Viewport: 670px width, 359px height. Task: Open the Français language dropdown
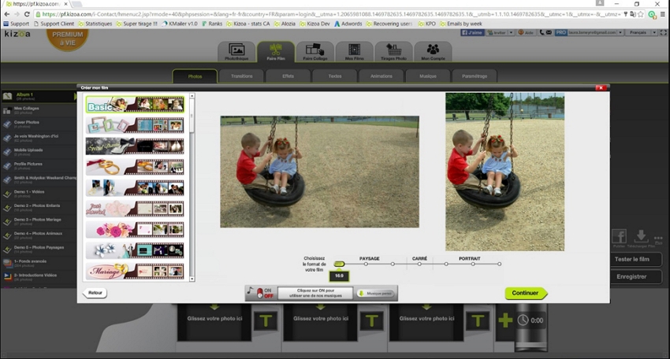[638, 32]
